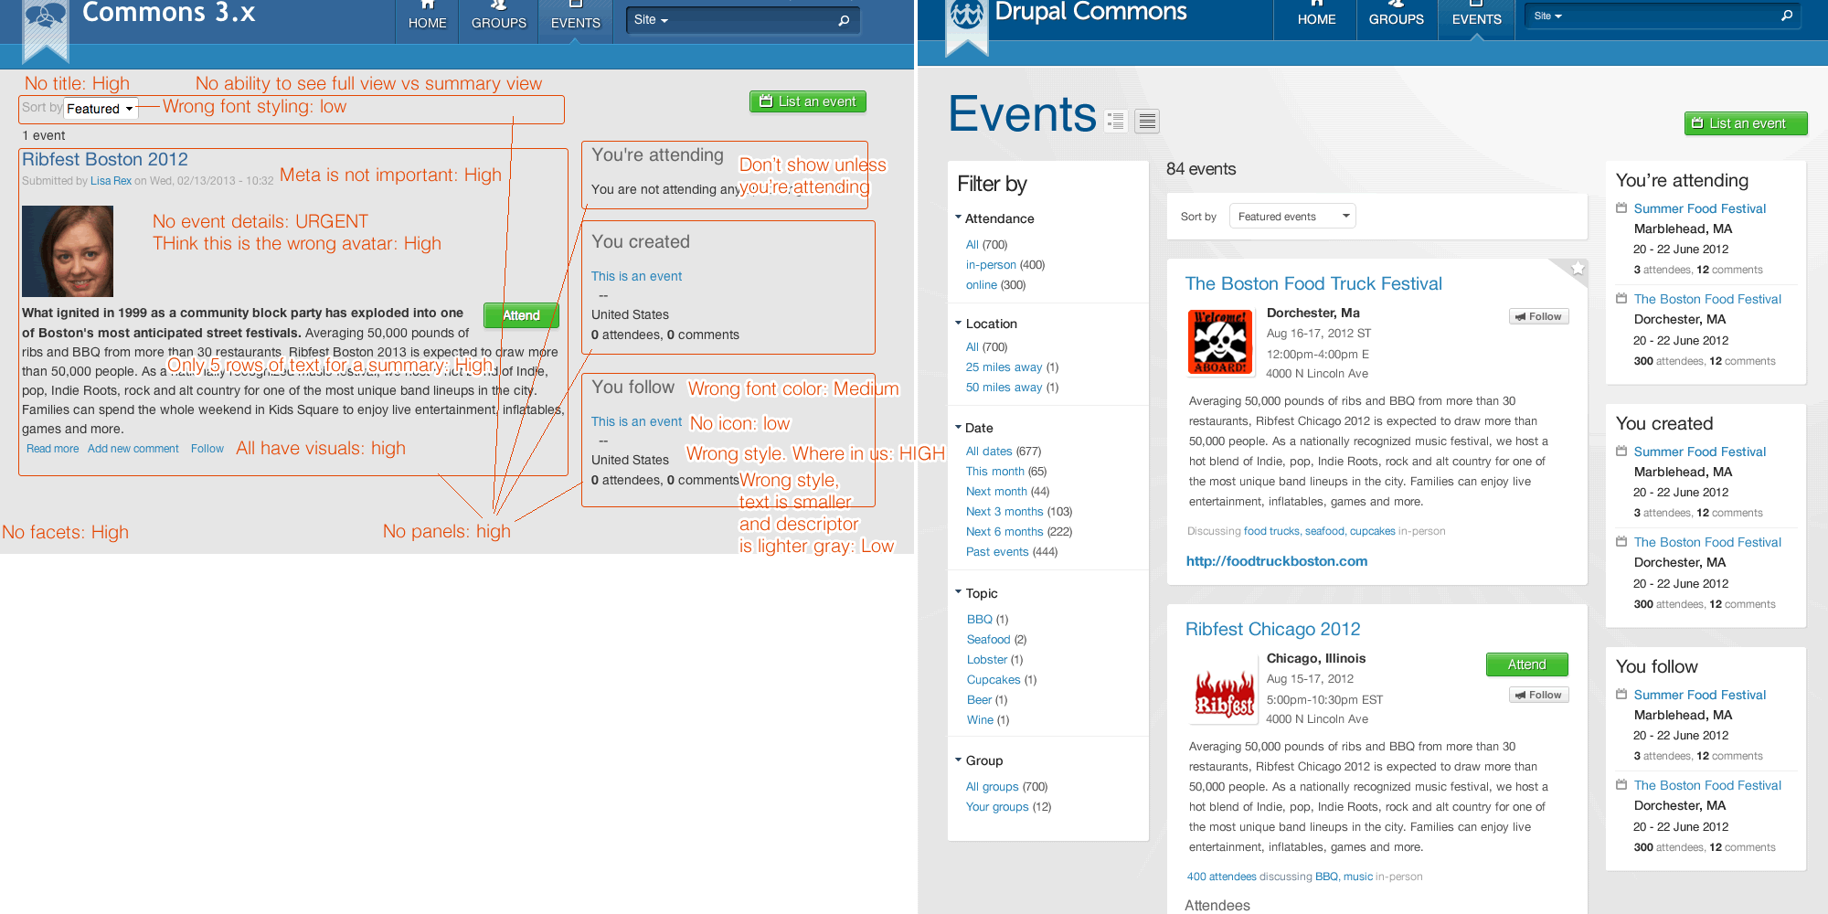Screen dimensions: 1828x914
Task: Toggle Attend for Ribfest Boston 2012
Action: click(520, 314)
